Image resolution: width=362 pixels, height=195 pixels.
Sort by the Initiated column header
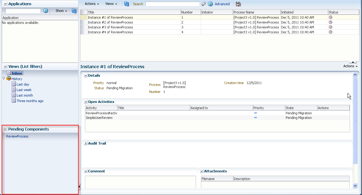304,12
